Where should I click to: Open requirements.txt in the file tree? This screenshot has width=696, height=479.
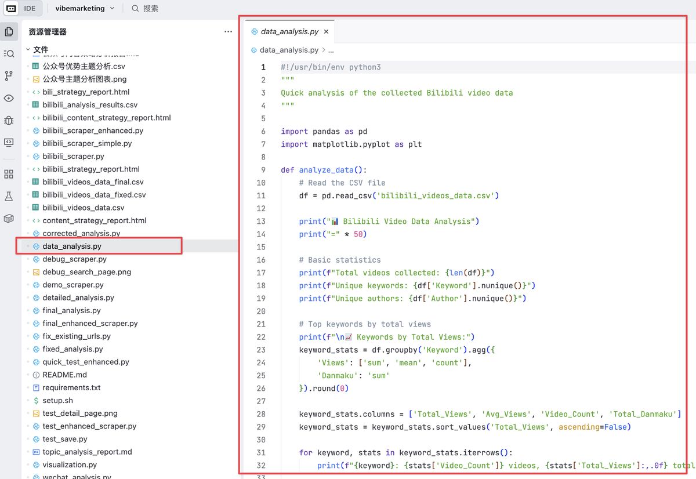(71, 387)
